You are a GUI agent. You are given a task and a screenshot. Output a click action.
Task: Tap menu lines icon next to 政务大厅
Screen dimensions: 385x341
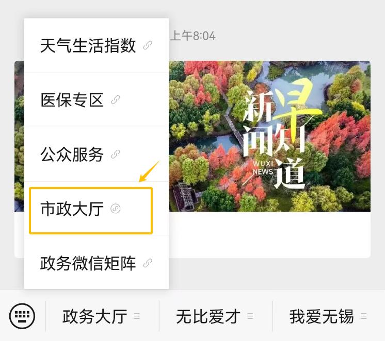pos(137,316)
